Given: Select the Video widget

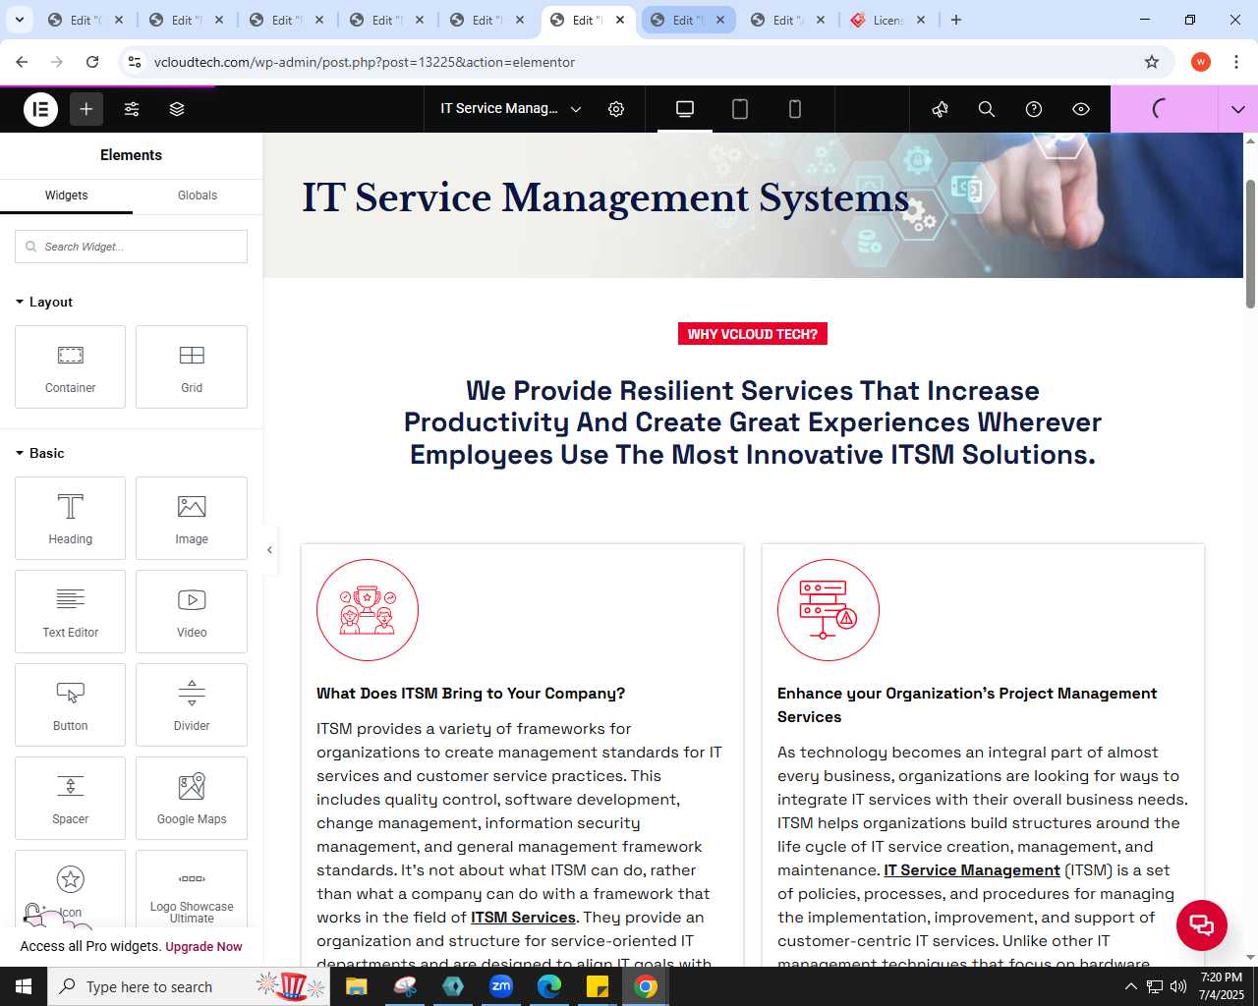Looking at the screenshot, I should 192,611.
